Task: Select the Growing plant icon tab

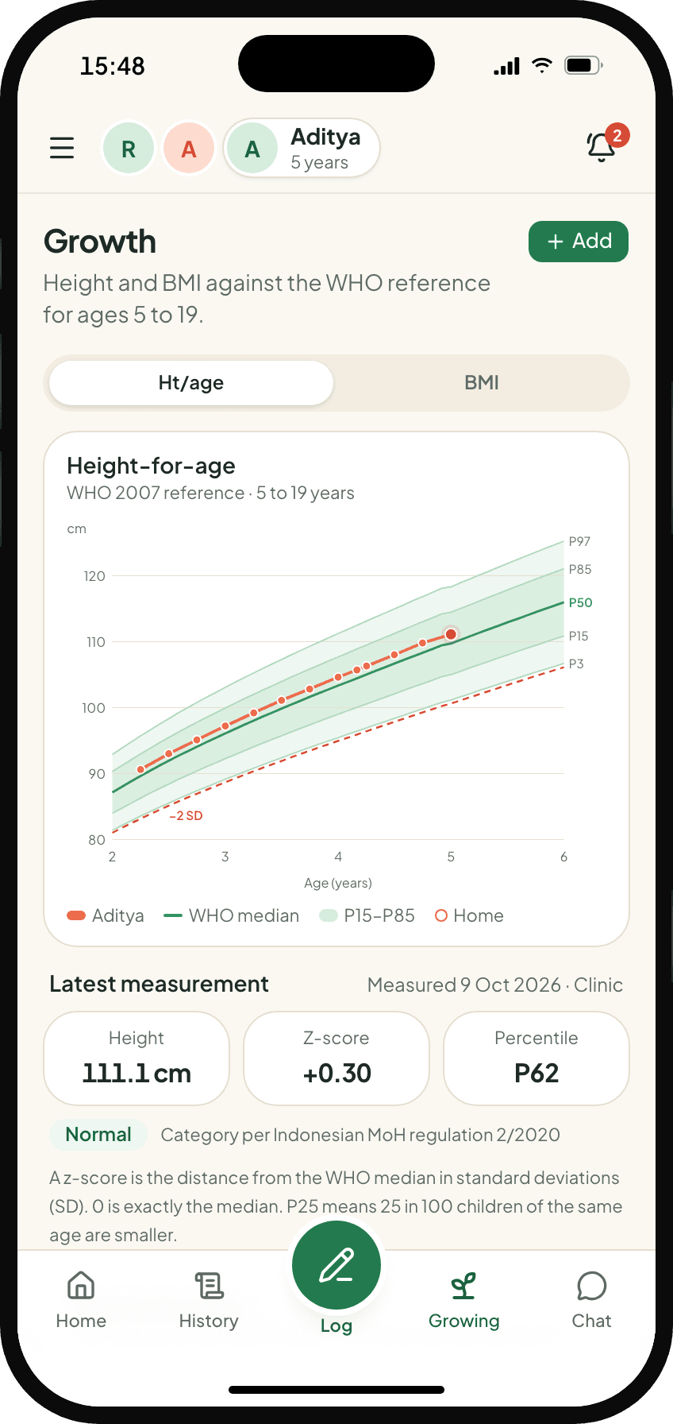Action: pyautogui.click(x=463, y=1285)
